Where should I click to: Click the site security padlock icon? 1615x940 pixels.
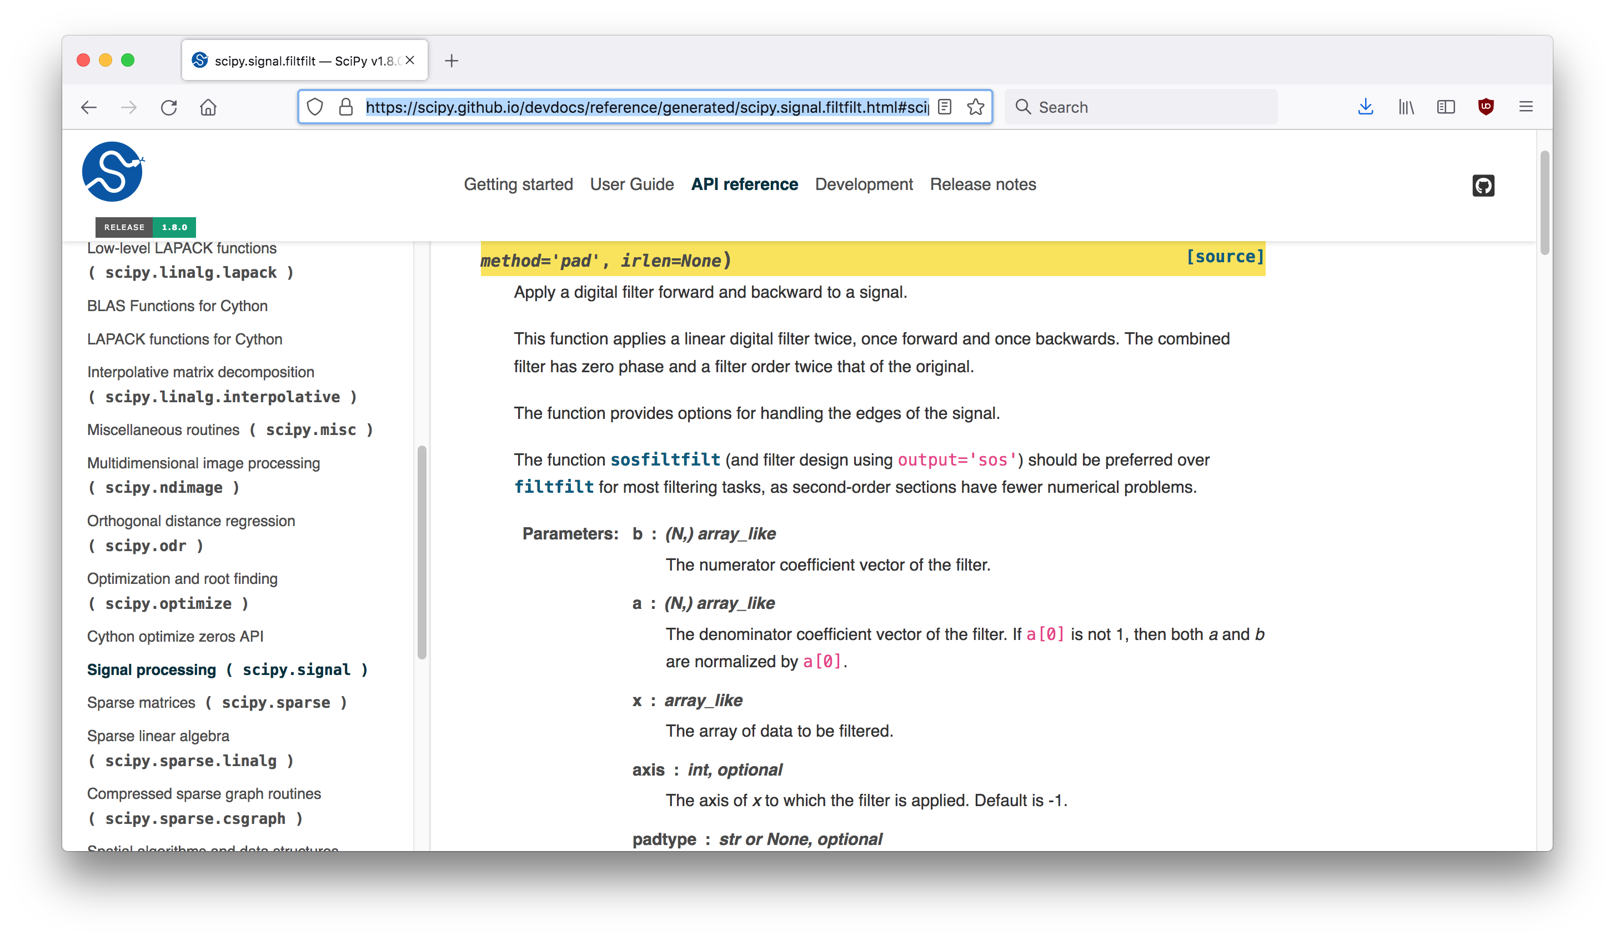click(345, 107)
